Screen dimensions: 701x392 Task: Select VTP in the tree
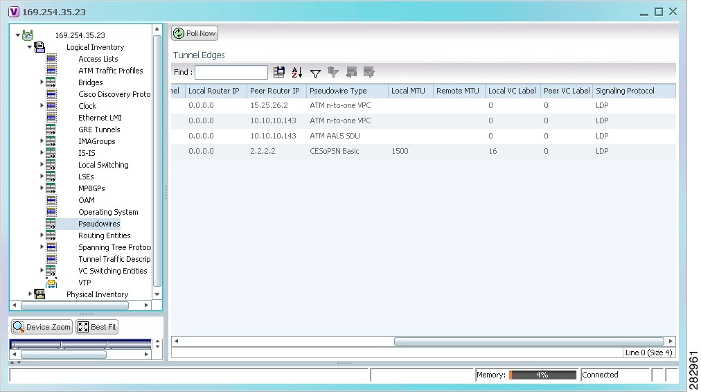tap(85, 283)
